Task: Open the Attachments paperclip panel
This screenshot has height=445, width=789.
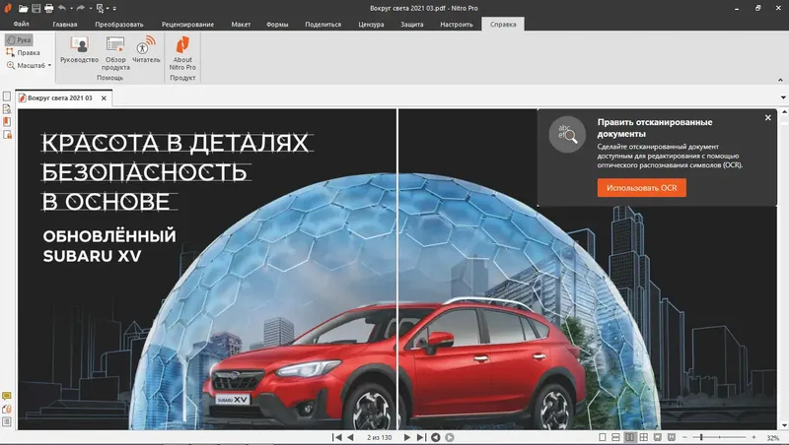Action: click(7, 409)
